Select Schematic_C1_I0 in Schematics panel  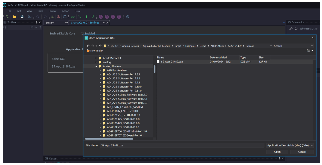(x=308, y=29)
